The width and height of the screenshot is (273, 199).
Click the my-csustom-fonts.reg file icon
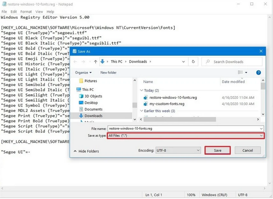[x=146, y=104]
